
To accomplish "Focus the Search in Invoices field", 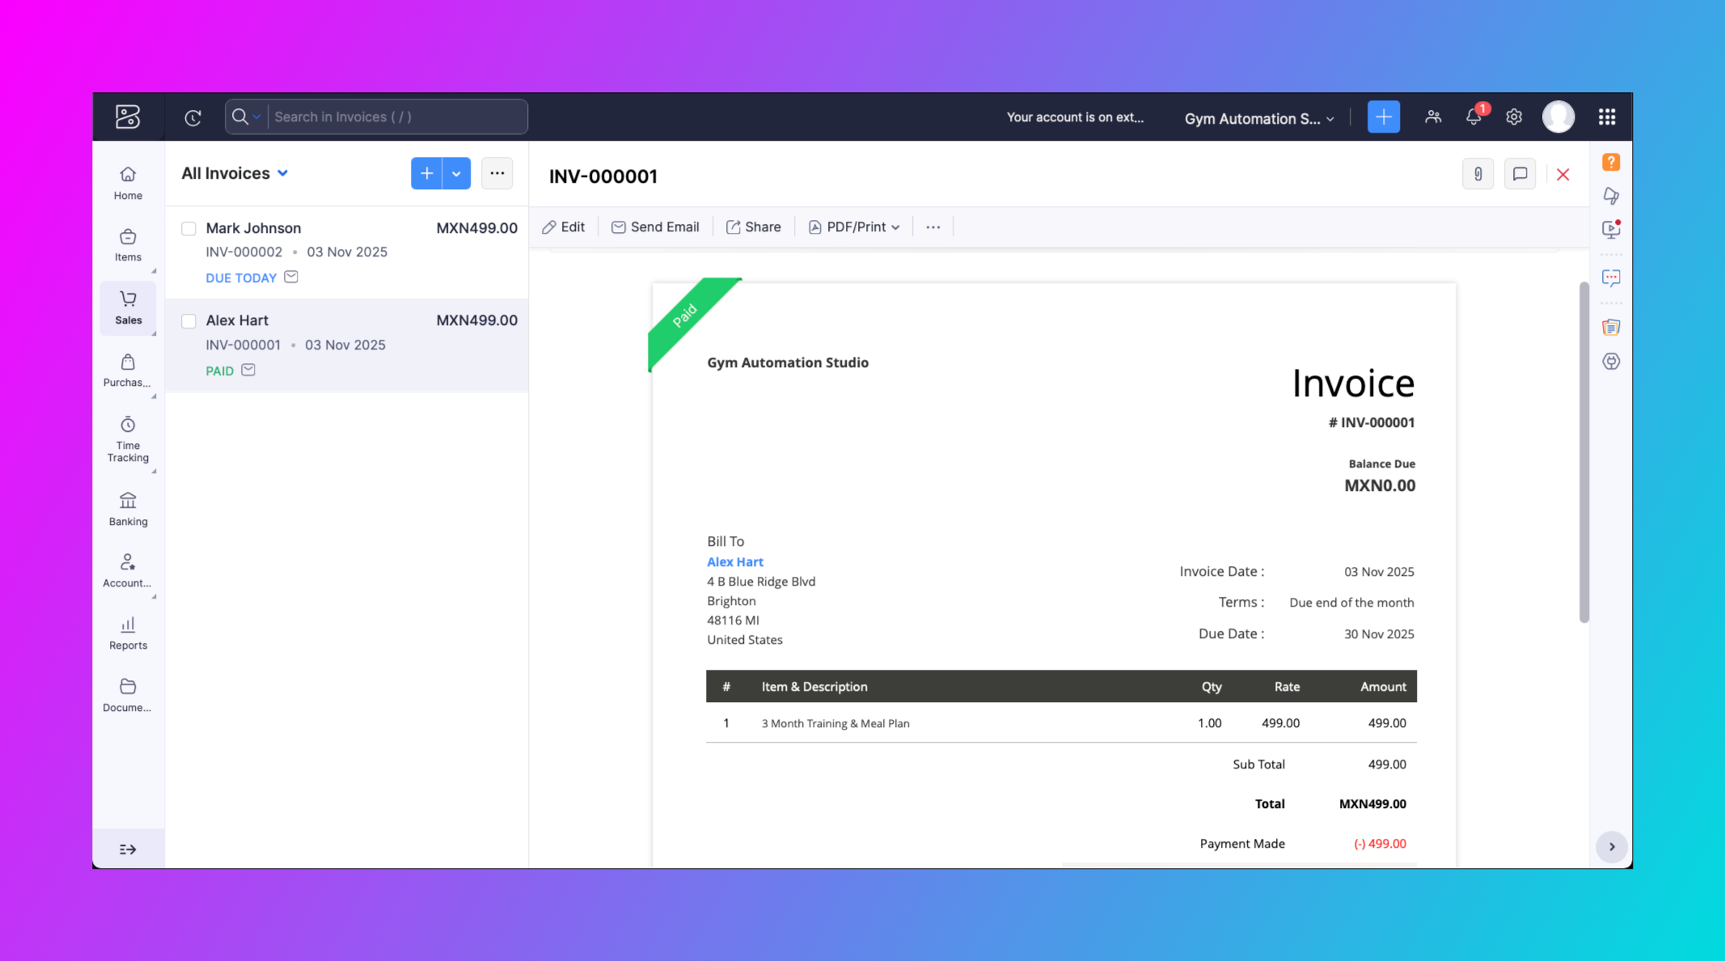I will 396,117.
